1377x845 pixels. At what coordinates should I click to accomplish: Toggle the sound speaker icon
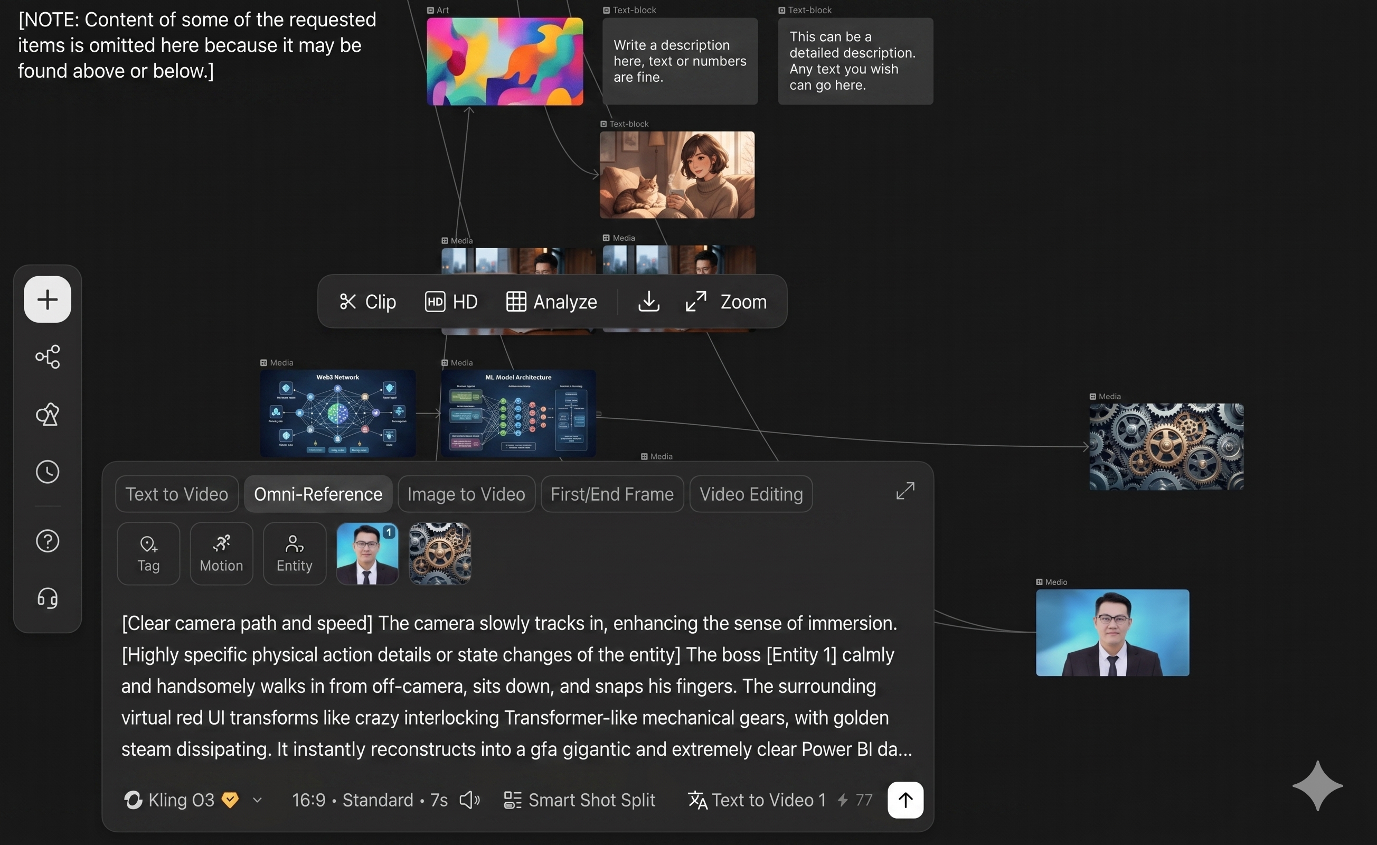[469, 800]
